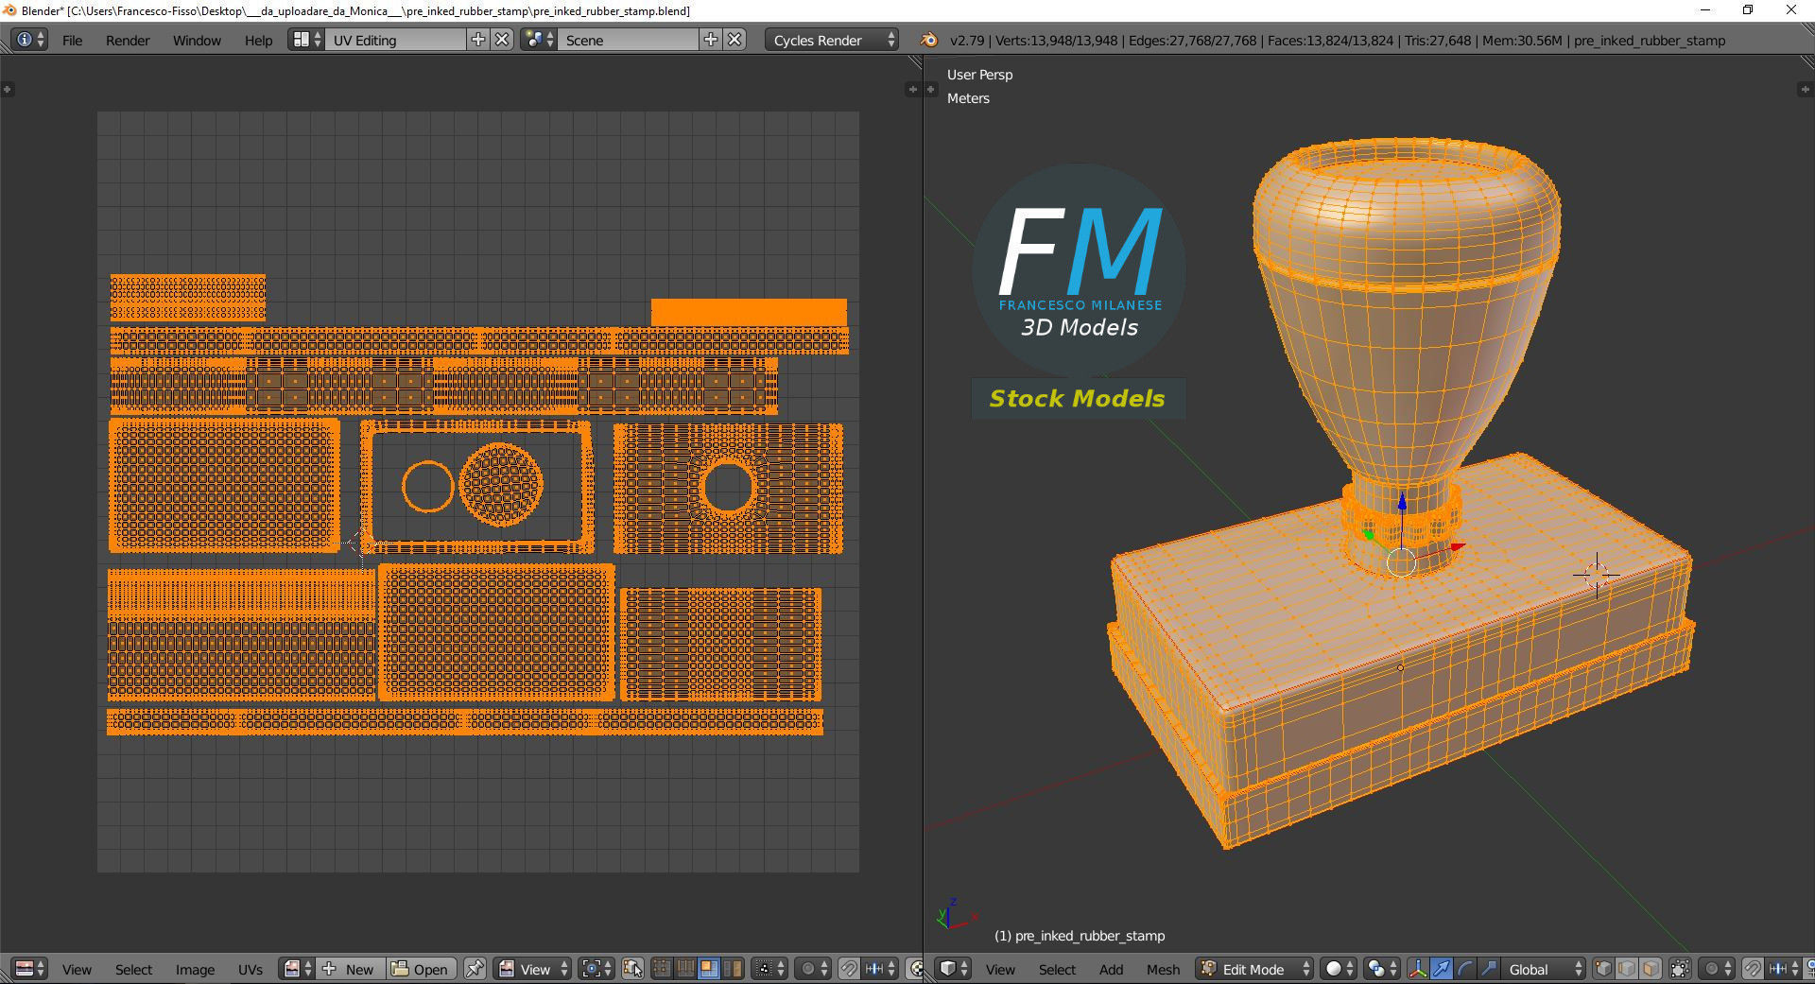Image resolution: width=1815 pixels, height=984 pixels.
Task: Toggle the 3D manipulator widget
Action: pyautogui.click(x=1418, y=969)
